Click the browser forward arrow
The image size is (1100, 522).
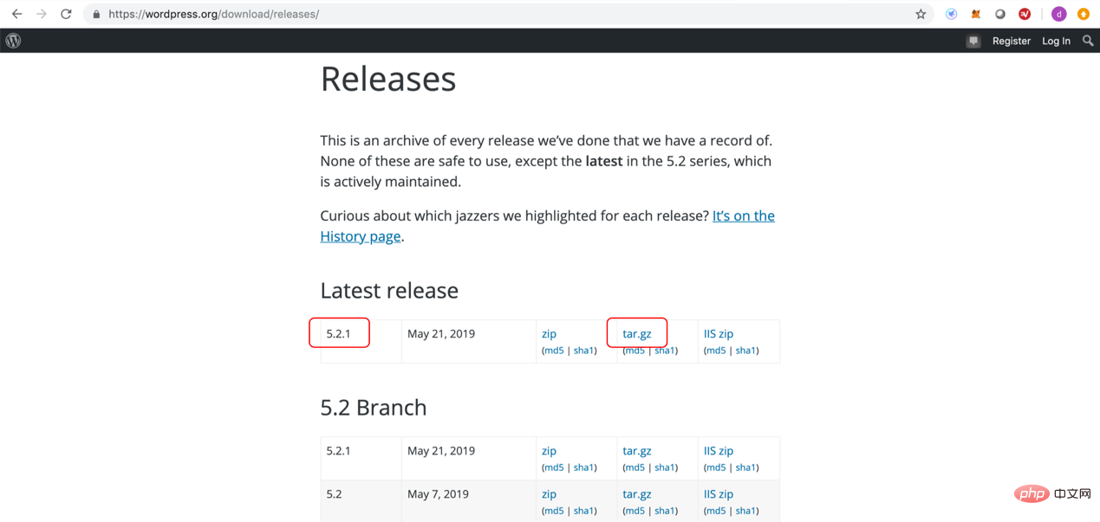(41, 14)
